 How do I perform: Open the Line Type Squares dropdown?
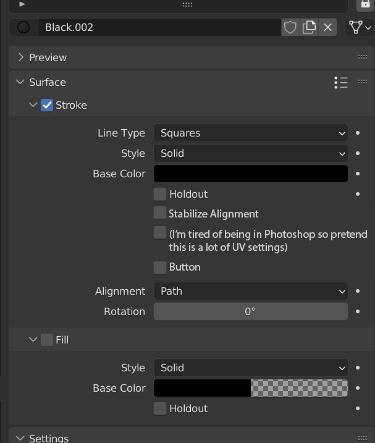click(251, 133)
